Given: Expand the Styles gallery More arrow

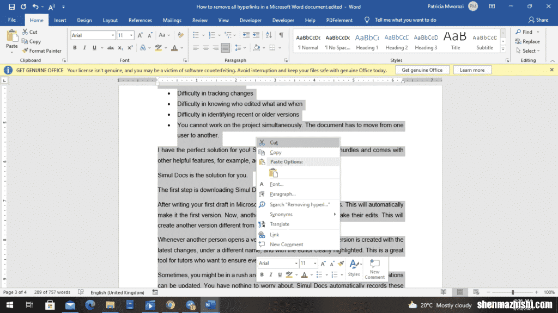Looking at the screenshot, I should 503,49.
